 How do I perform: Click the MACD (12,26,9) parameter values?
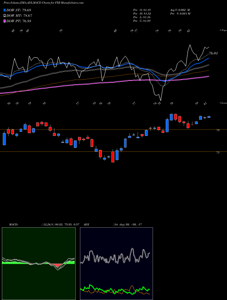(x=60, y=225)
